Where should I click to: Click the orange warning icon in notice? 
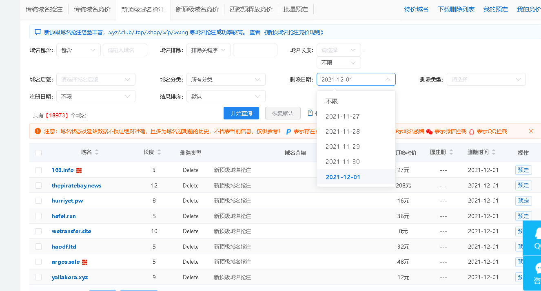click(x=38, y=131)
